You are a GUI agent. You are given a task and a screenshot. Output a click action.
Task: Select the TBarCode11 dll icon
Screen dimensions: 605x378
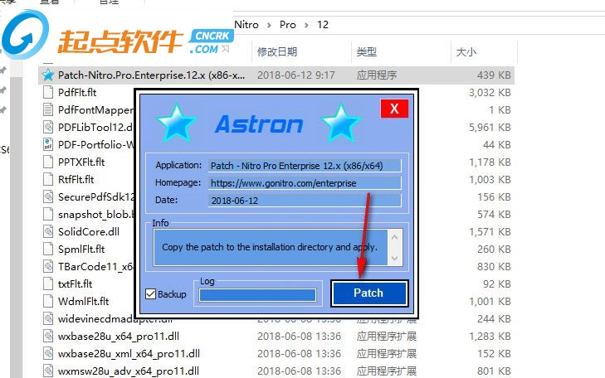click(x=48, y=266)
